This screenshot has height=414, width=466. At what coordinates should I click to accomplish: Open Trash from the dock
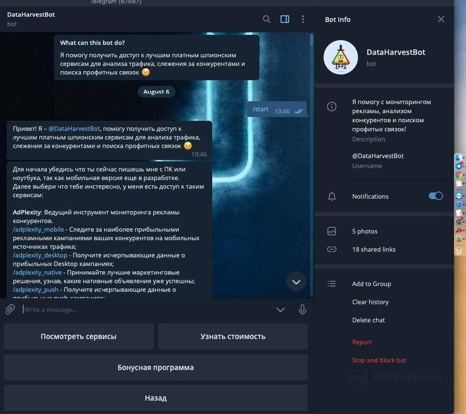pos(459,251)
